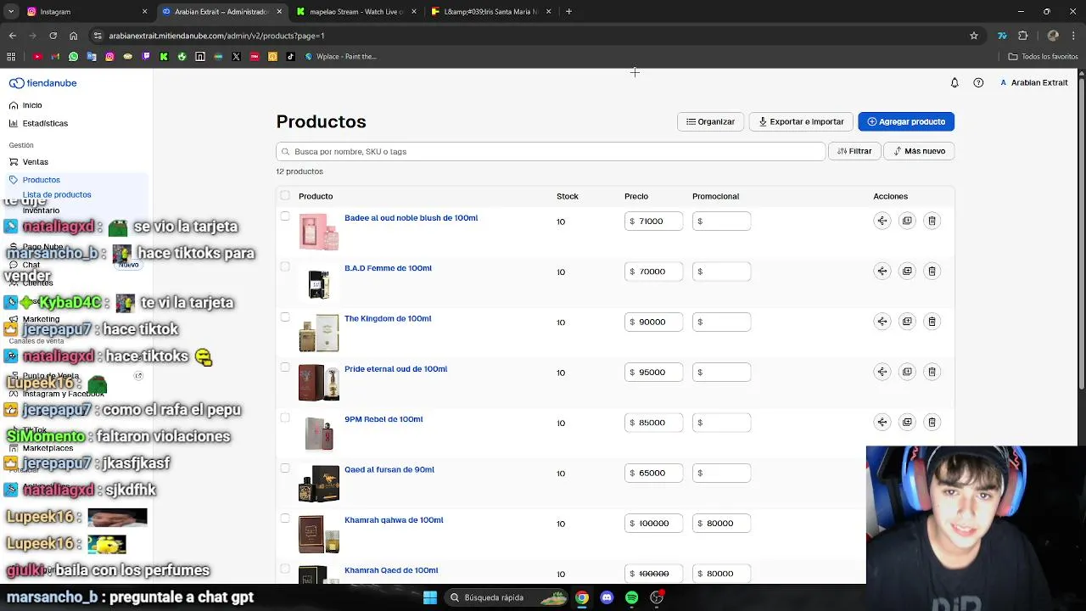Open Lista de productos link
Screen dimensions: 1086x611
(57, 194)
